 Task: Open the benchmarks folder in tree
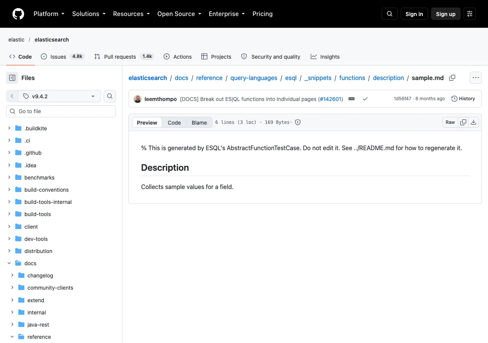click(39, 178)
